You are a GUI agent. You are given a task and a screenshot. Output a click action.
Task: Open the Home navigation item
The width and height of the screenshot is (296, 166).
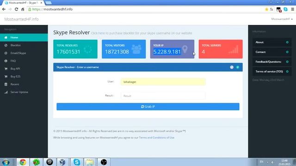(x=24, y=37)
